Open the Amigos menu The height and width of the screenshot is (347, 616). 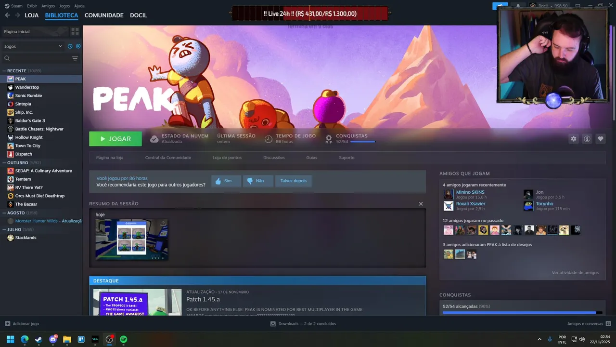48,6
